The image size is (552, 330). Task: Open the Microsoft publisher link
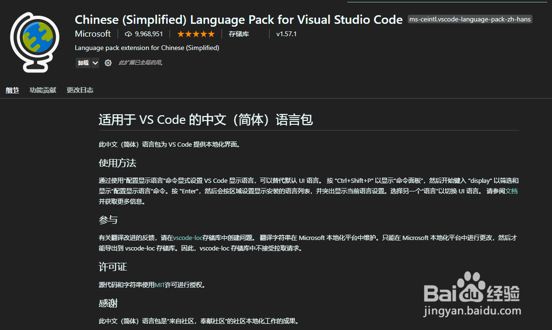[x=93, y=34]
